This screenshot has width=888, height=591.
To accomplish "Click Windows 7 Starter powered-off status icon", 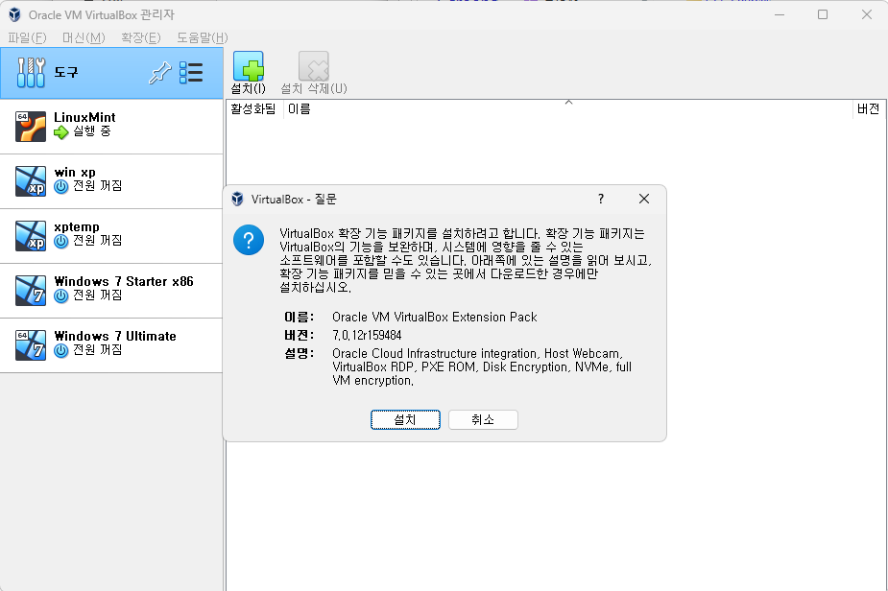I will [x=61, y=296].
